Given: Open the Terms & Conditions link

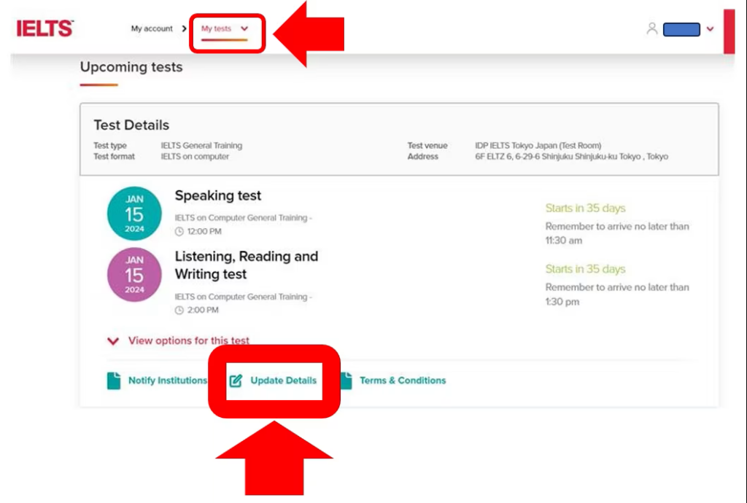Looking at the screenshot, I should pos(402,381).
